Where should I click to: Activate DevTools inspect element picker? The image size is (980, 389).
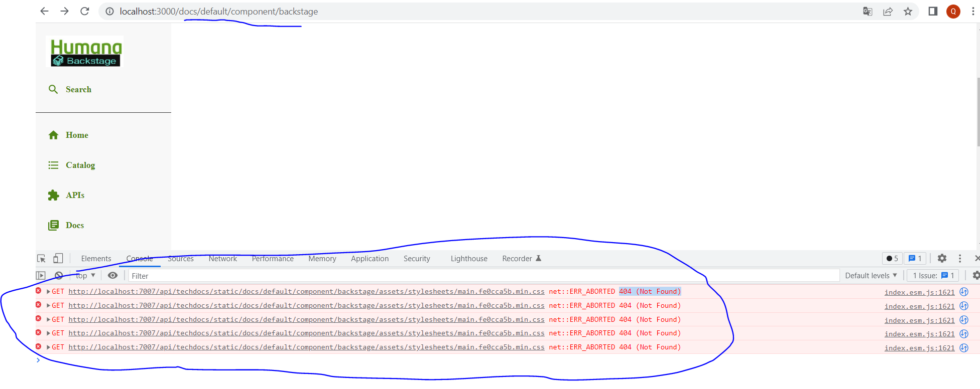[41, 259]
